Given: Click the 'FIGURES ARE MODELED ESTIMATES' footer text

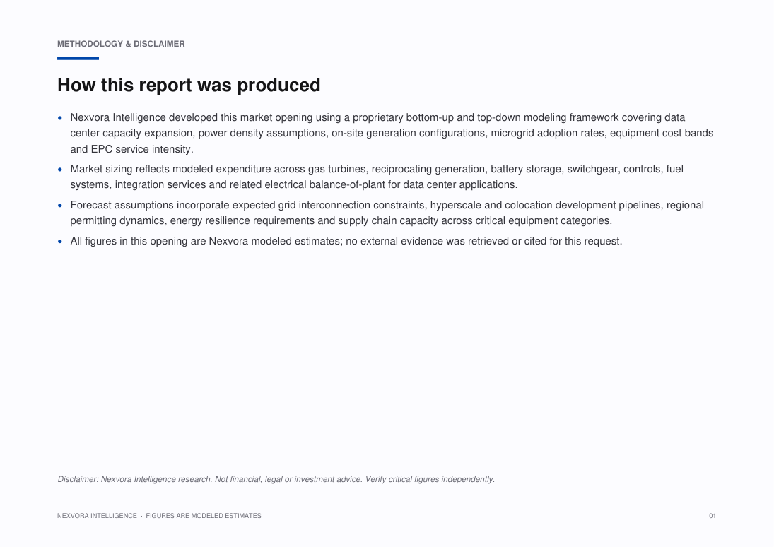Looking at the screenshot, I should coord(204,516).
